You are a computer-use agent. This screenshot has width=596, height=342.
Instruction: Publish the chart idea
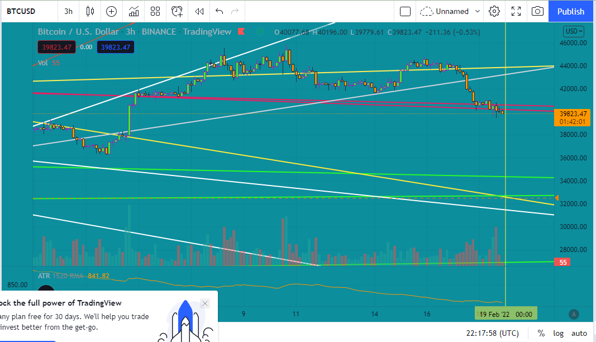(x=570, y=11)
